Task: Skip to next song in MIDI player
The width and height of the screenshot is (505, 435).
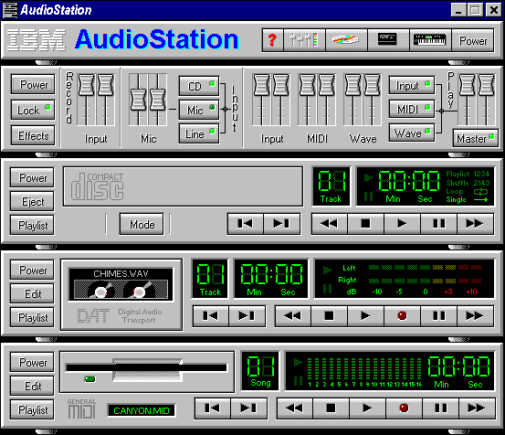Action: (248, 408)
